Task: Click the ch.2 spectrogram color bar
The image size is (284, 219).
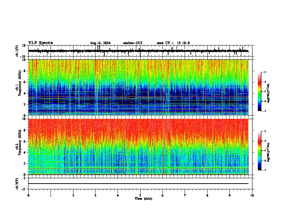Action: click(259, 151)
